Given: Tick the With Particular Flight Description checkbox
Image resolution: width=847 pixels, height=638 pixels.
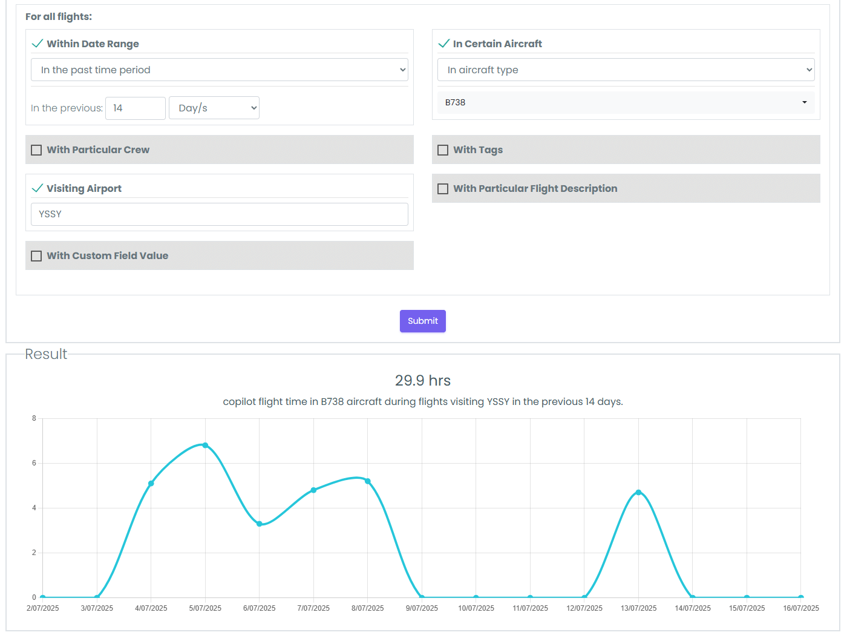Looking at the screenshot, I should pos(443,189).
